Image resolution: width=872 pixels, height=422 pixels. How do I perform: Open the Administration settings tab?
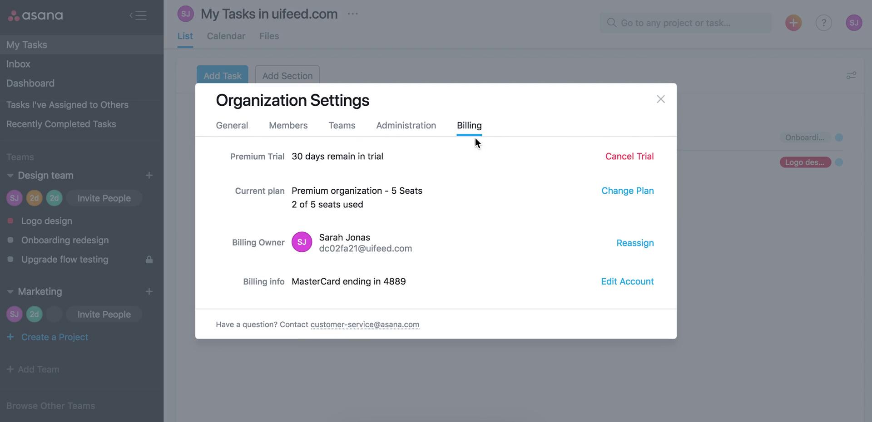pos(406,126)
